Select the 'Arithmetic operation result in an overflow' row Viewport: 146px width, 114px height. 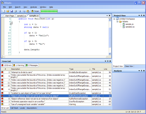tap(56, 101)
